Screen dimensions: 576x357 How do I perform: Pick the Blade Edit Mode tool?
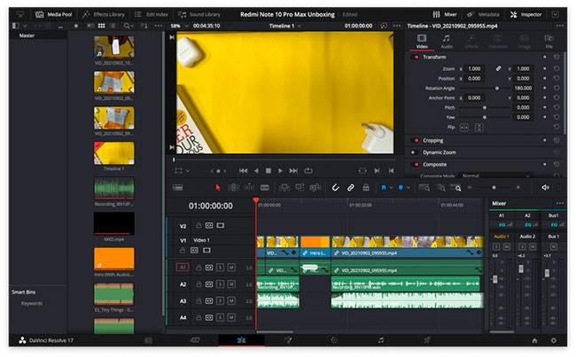click(264, 188)
